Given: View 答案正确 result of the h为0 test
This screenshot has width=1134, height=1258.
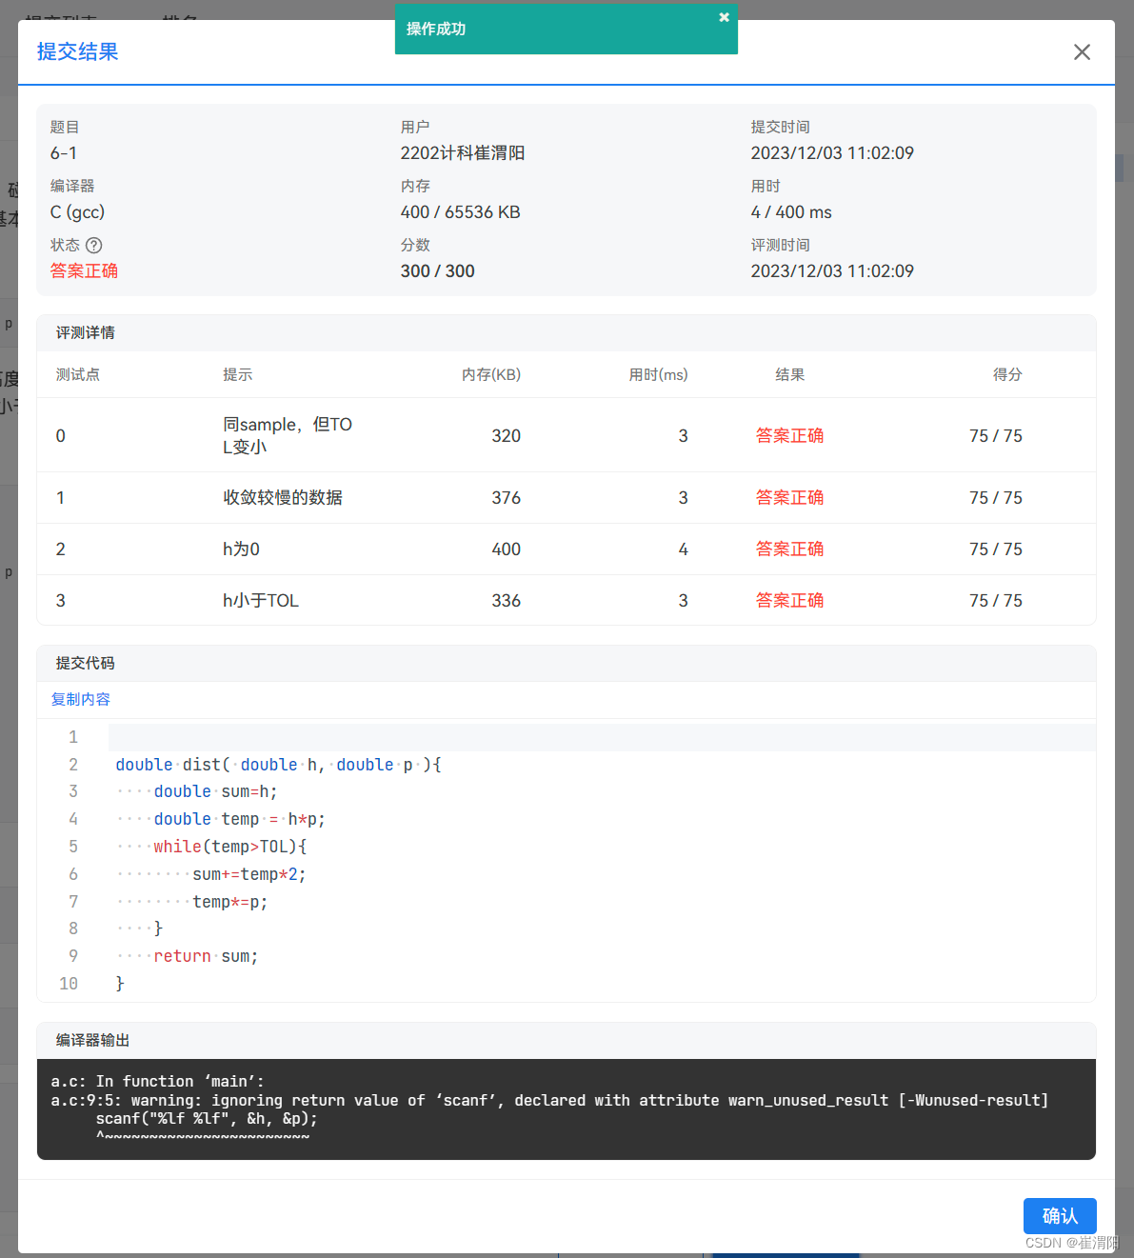Looking at the screenshot, I should pos(789,549).
